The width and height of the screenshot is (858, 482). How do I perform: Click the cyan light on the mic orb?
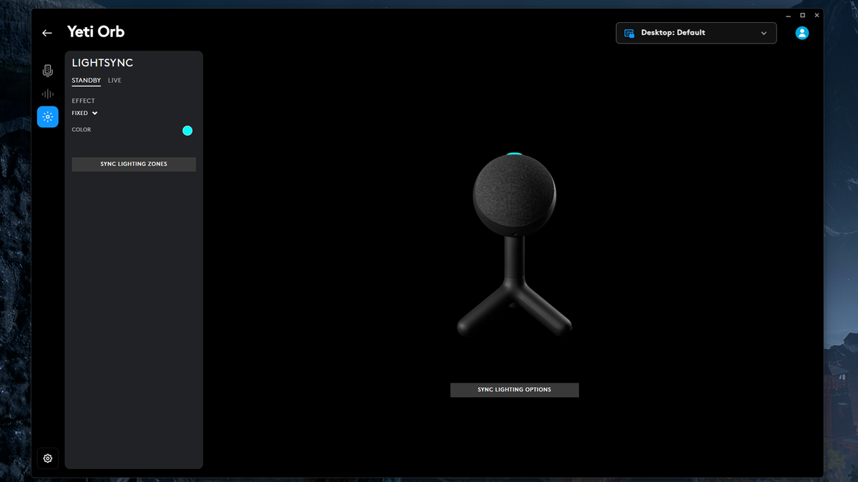coord(514,153)
